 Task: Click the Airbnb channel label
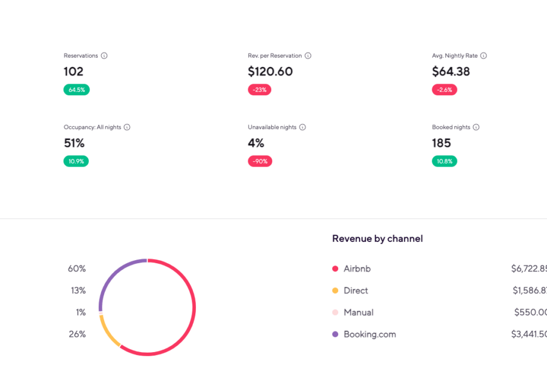point(357,269)
